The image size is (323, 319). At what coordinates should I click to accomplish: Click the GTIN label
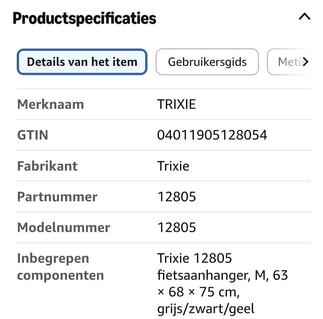(x=33, y=135)
